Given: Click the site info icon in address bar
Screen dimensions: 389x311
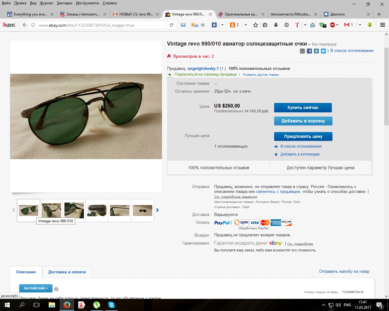Looking at the screenshot, I should pyautogui.click(x=33, y=25).
